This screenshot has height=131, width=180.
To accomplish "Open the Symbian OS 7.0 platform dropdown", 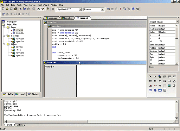I will (x=80, y=10).
